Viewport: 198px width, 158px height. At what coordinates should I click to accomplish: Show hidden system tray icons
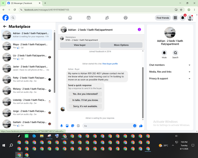[173, 145]
